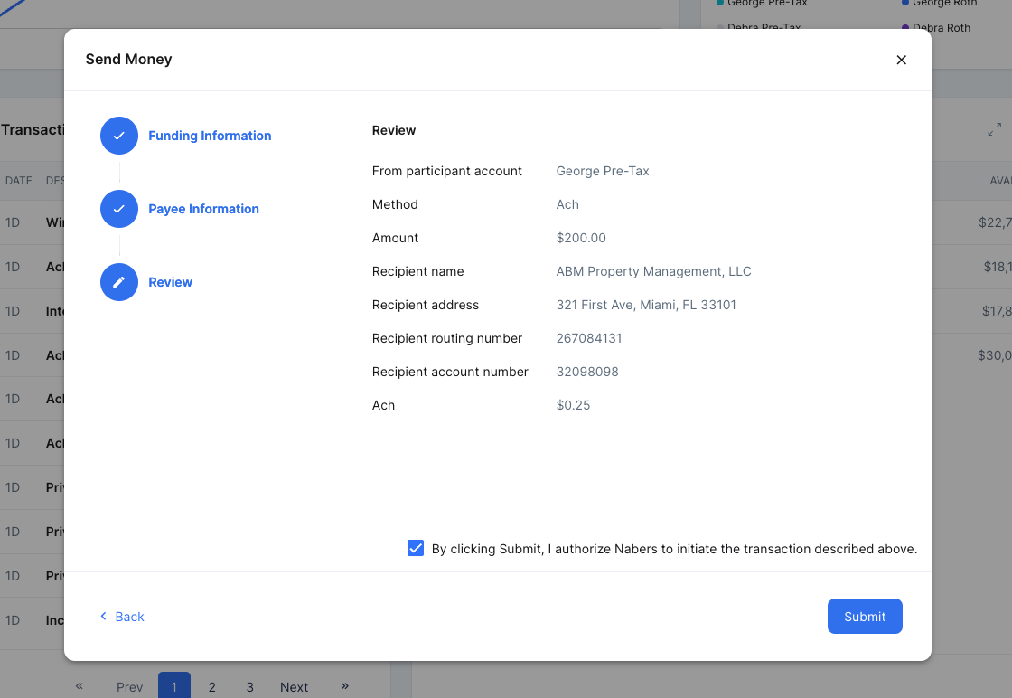The image size is (1012, 698).
Task: Select the Review step label
Action: click(170, 282)
